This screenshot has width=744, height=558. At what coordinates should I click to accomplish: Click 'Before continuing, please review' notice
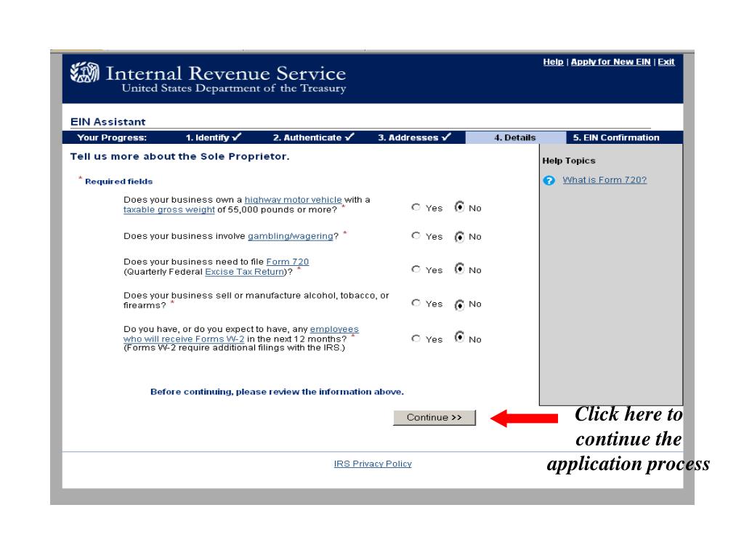point(277,392)
